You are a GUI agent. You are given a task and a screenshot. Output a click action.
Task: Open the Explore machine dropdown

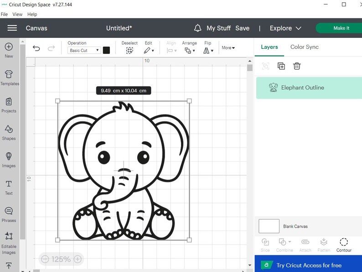(x=285, y=28)
